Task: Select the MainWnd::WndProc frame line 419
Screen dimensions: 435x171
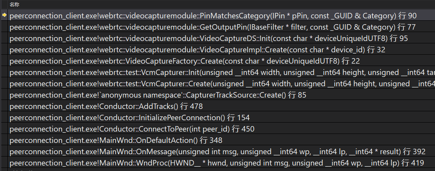Action: pyautogui.click(x=222, y=163)
